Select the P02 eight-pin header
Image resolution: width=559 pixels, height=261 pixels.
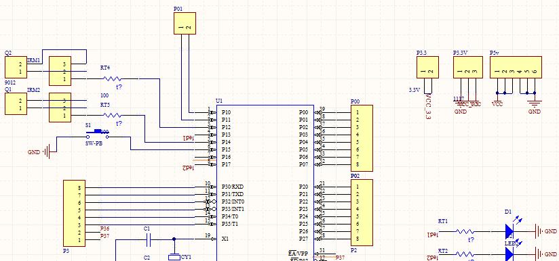click(x=362, y=213)
